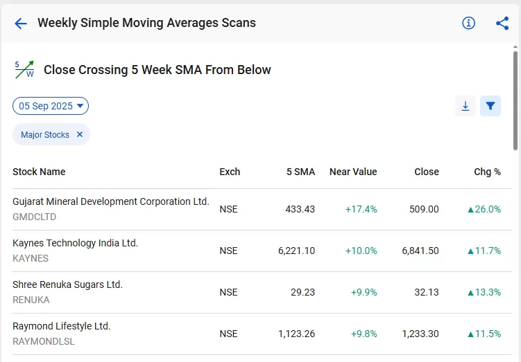Image resolution: width=521 pixels, height=362 pixels.
Task: Click the Major Stocks filter label
Action: point(45,134)
